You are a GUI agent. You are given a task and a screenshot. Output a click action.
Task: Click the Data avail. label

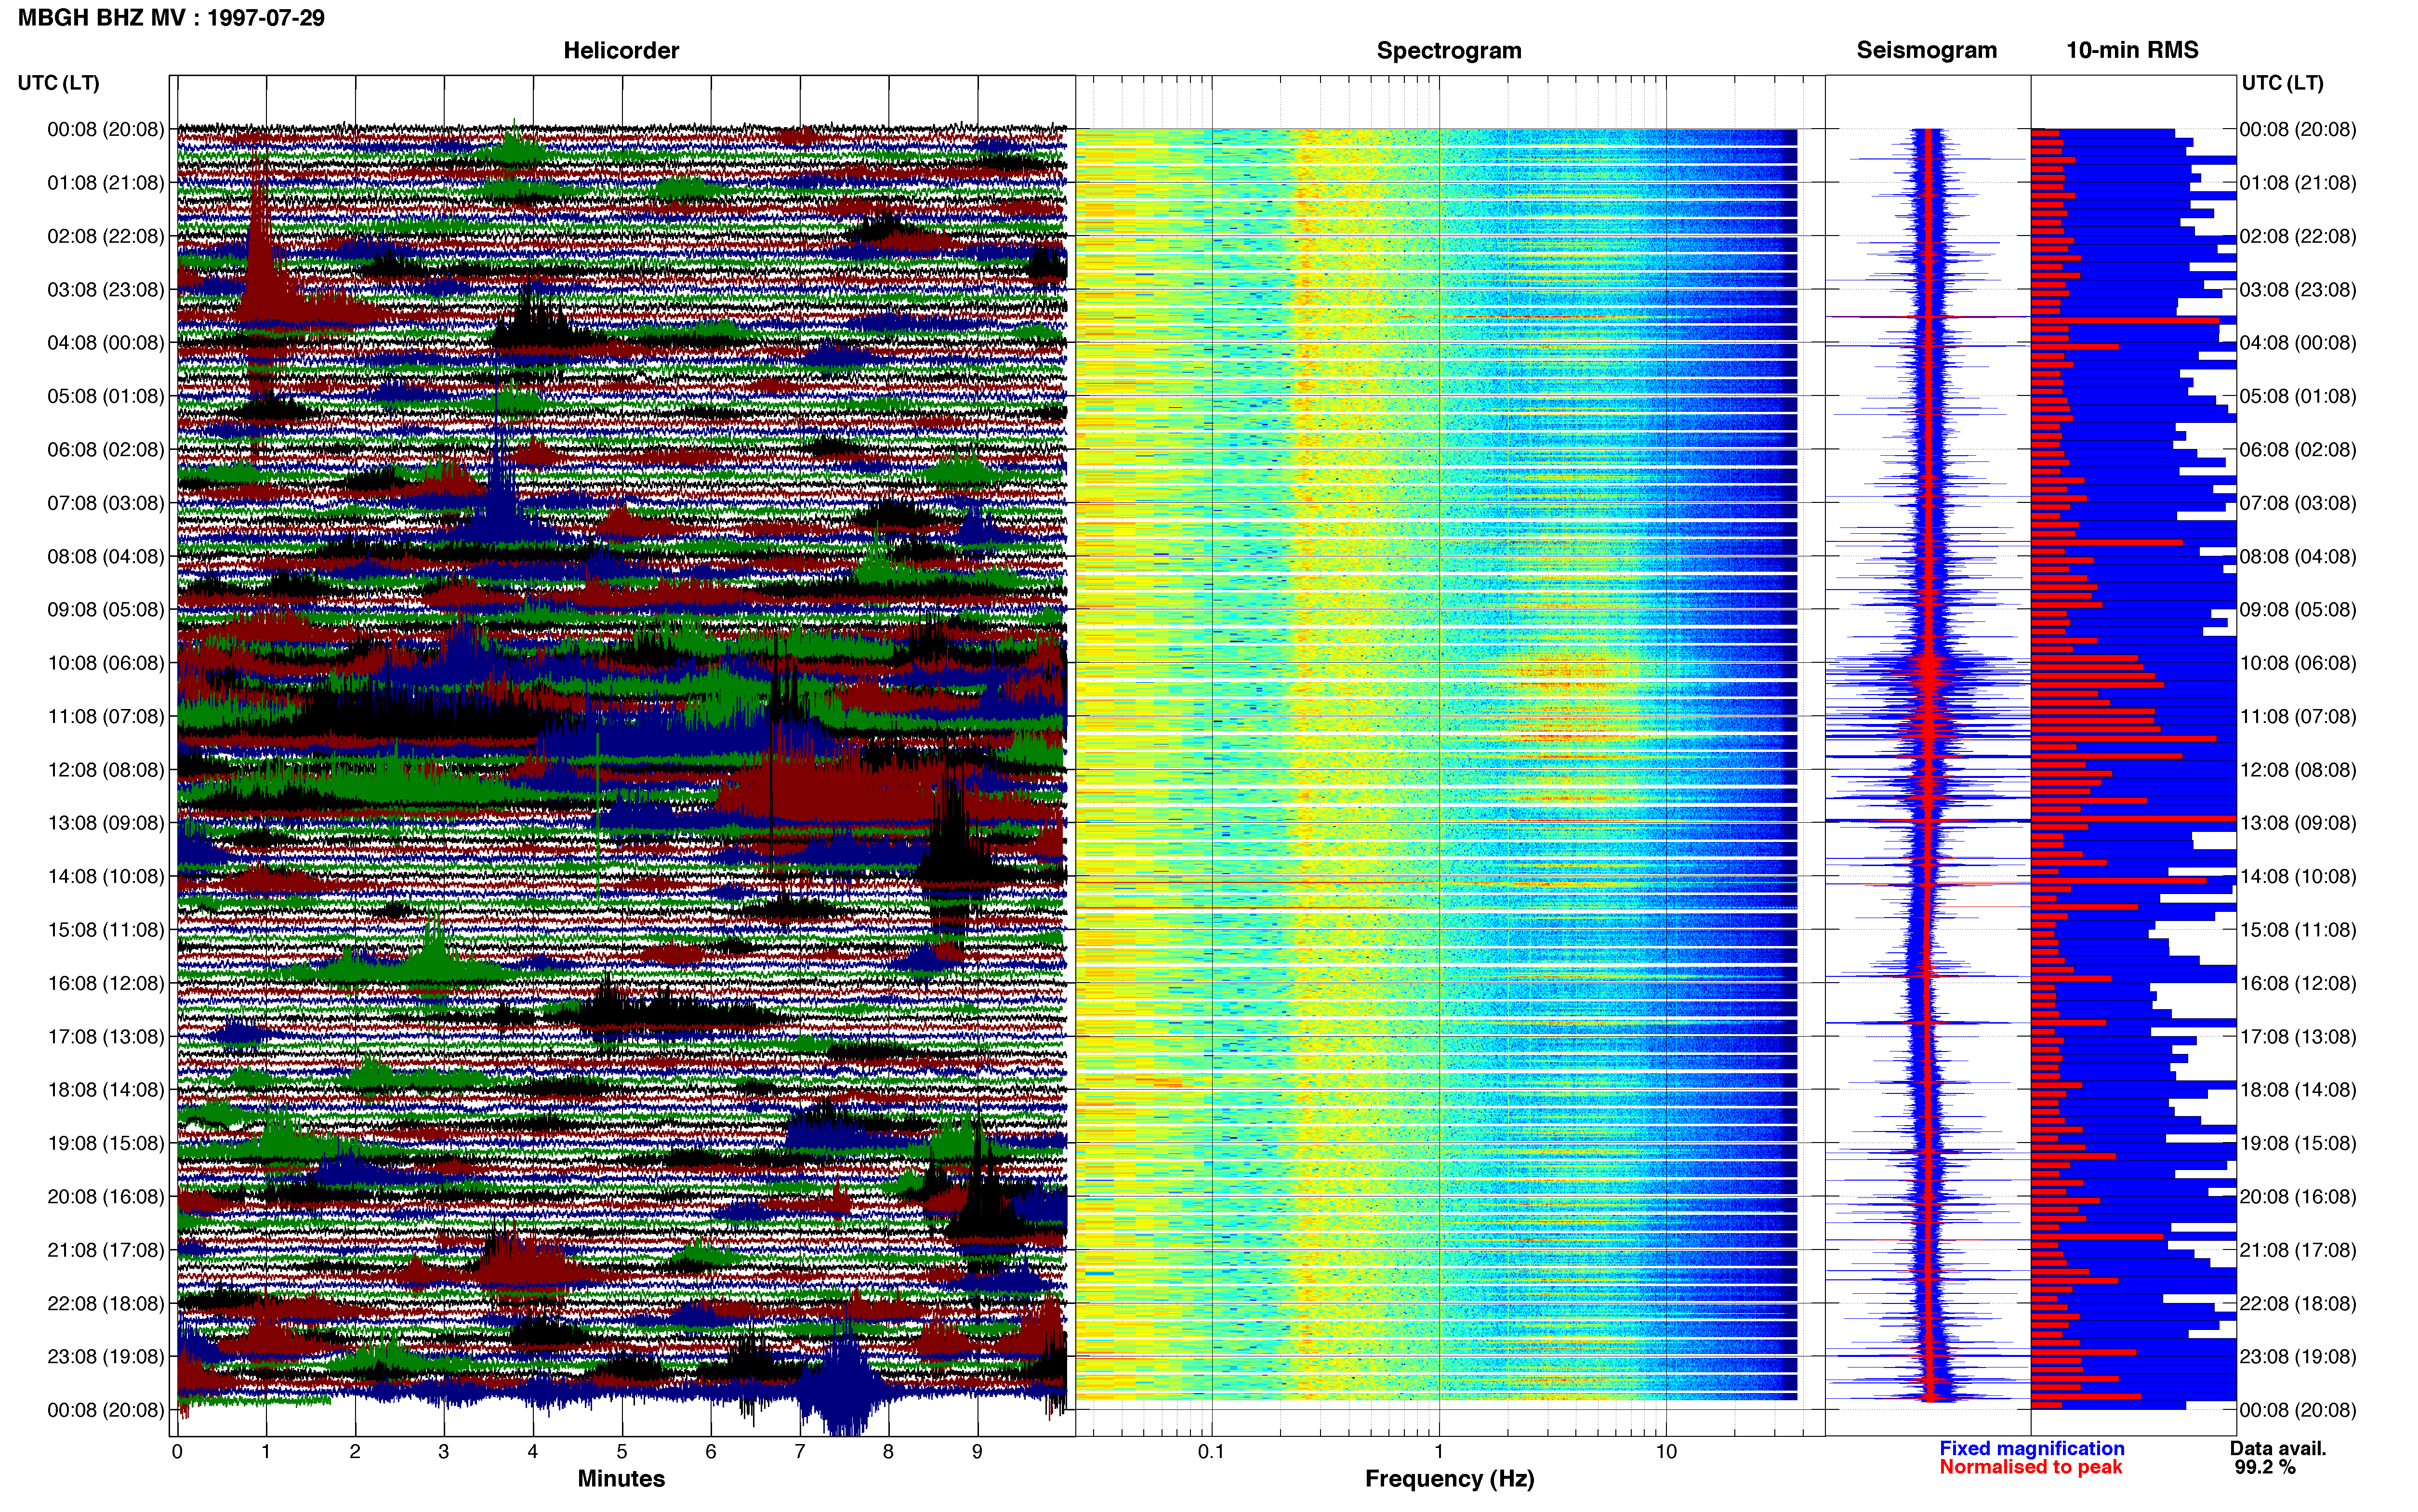[2278, 1448]
